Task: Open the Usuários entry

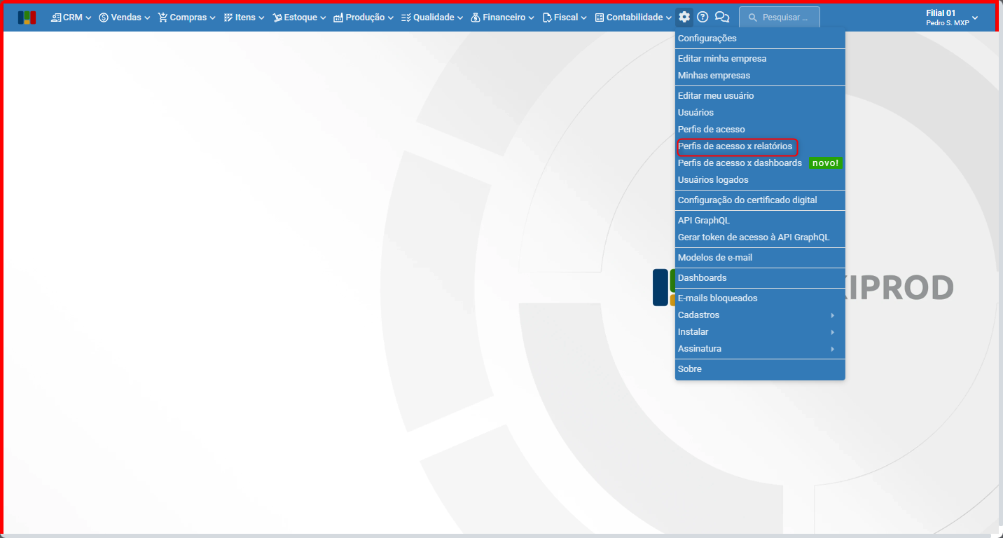Action: 760,113
